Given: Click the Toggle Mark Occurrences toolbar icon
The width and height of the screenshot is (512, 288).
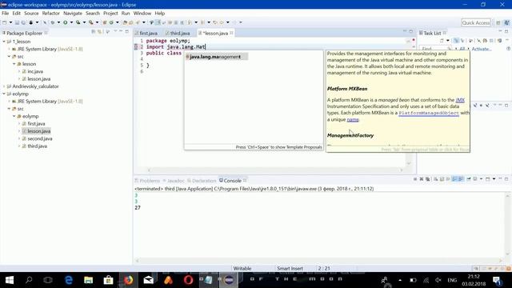Looking at the screenshot, I should click(x=158, y=22).
